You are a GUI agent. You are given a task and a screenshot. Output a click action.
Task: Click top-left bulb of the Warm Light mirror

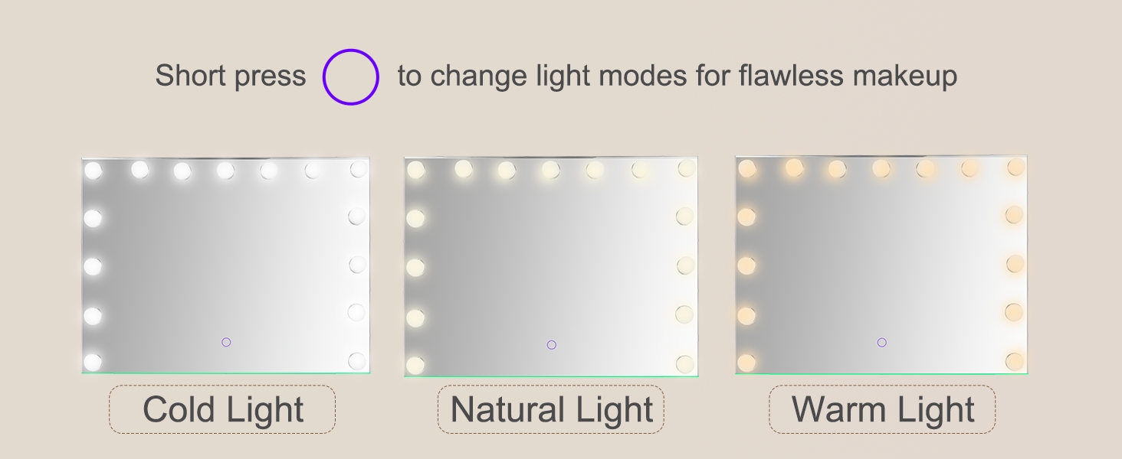(746, 169)
